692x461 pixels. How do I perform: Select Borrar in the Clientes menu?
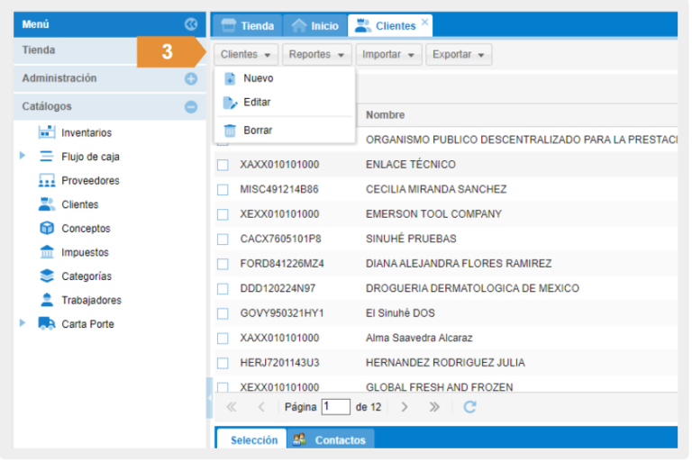click(x=257, y=131)
